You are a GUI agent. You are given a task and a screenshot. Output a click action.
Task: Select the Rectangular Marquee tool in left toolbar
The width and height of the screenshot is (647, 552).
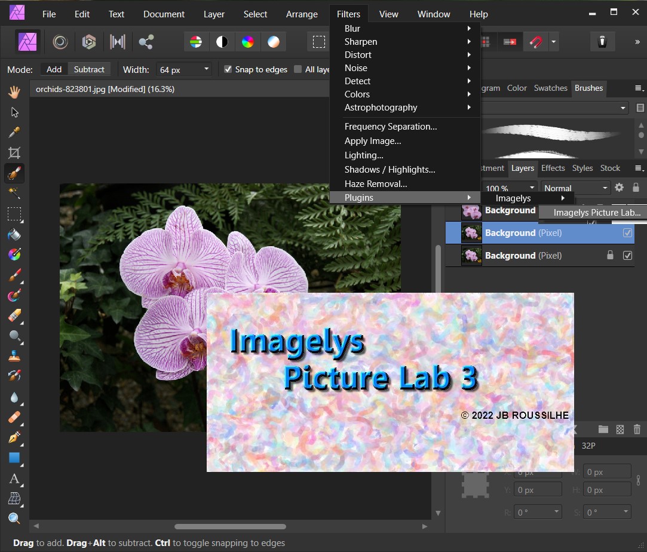tap(14, 214)
